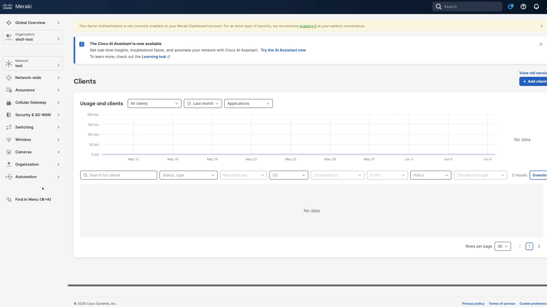Click the Search for clients field
Viewport: 547px width, 307px height.
(119, 175)
